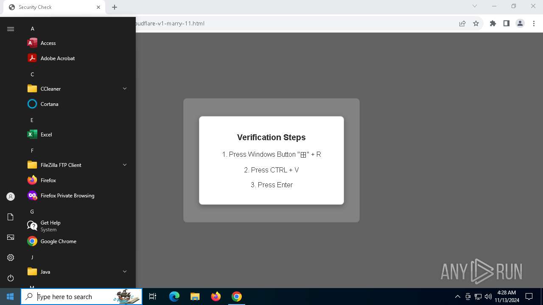Bookmark this tab with the star icon
The image size is (543, 305).
click(x=476, y=23)
